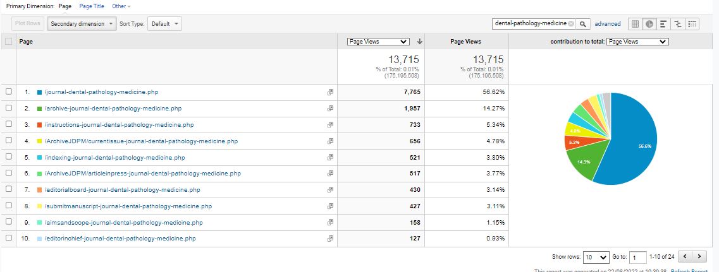
Task: Click the Go to page number field
Action: [638, 257]
